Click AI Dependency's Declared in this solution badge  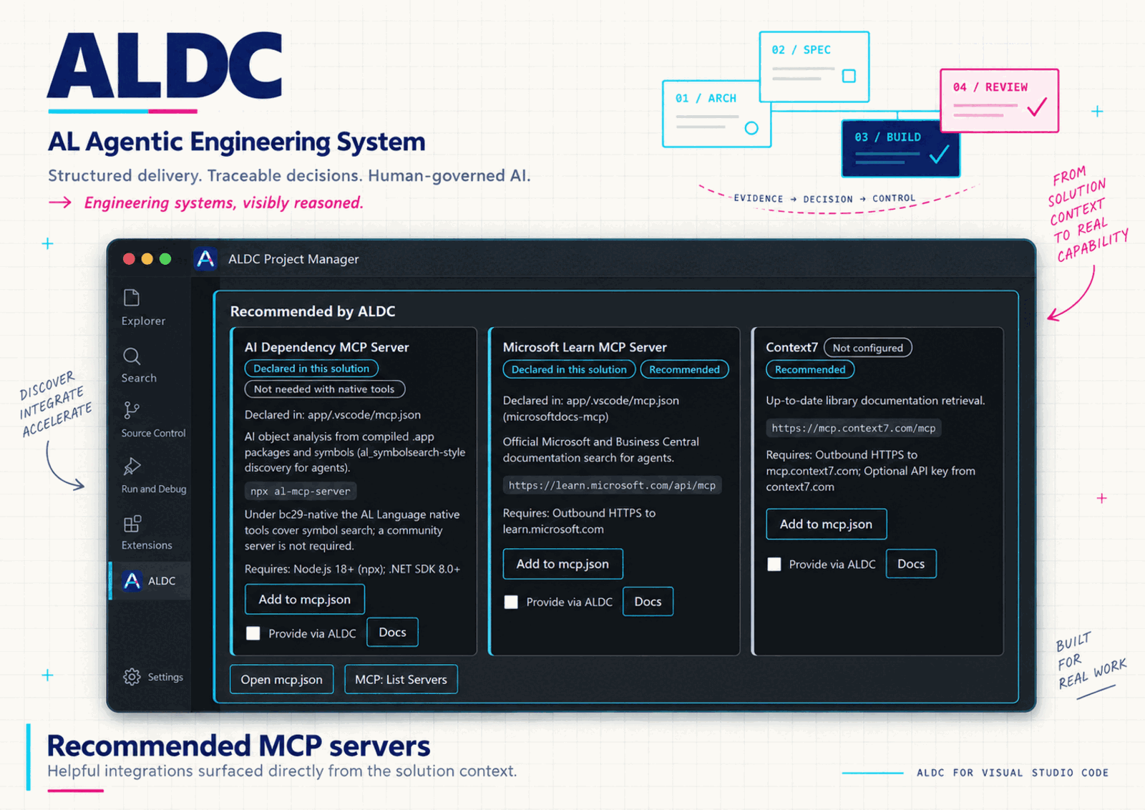coord(311,369)
